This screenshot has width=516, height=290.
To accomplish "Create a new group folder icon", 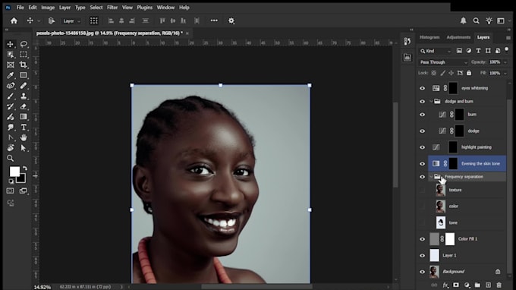I will coord(477,285).
